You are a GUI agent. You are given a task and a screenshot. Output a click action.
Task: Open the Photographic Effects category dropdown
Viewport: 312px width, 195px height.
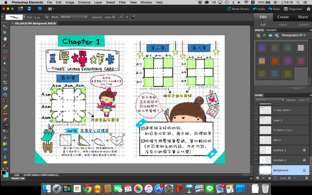[x=293, y=35]
